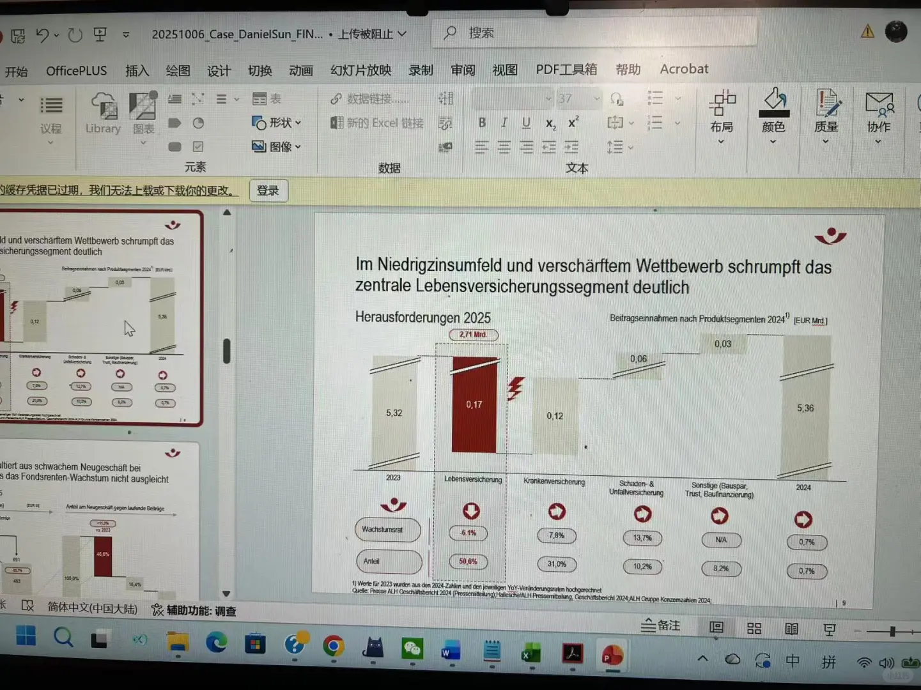Expand the undo history arrow
Image resolution: width=921 pixels, height=690 pixels.
click(56, 35)
